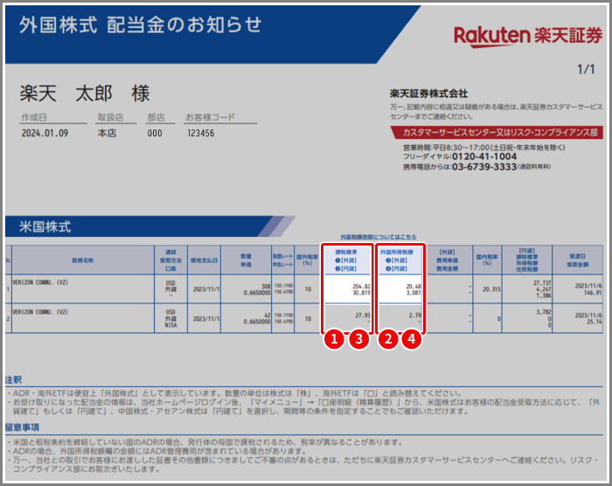Click settlement amount 146.91

pyautogui.click(x=593, y=292)
